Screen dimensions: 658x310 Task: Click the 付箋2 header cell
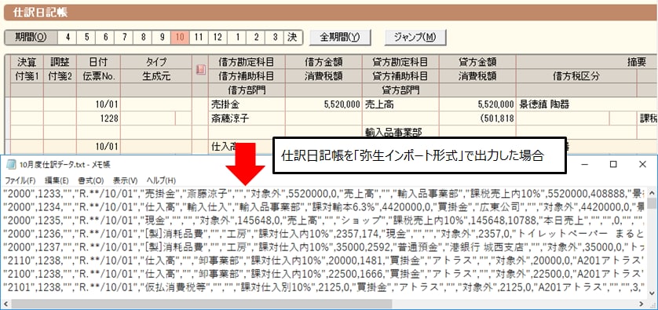[60, 76]
